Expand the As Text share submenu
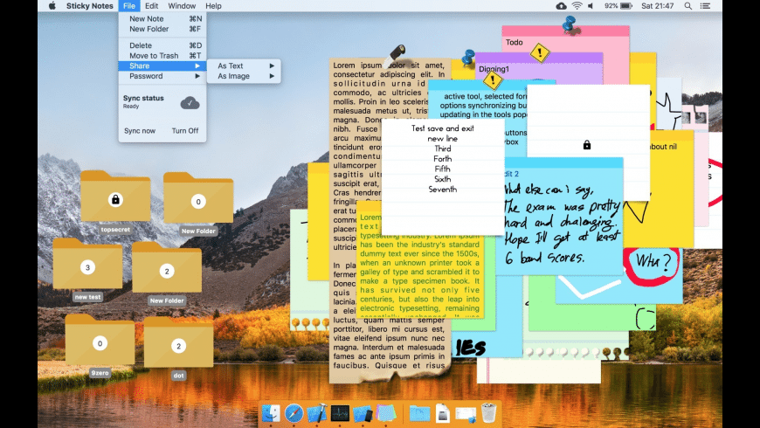 244,66
